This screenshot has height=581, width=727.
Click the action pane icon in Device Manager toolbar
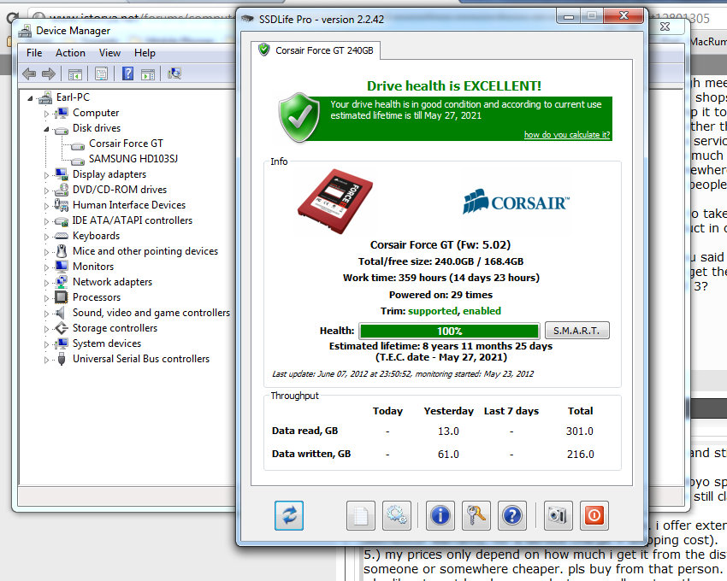coord(148,73)
